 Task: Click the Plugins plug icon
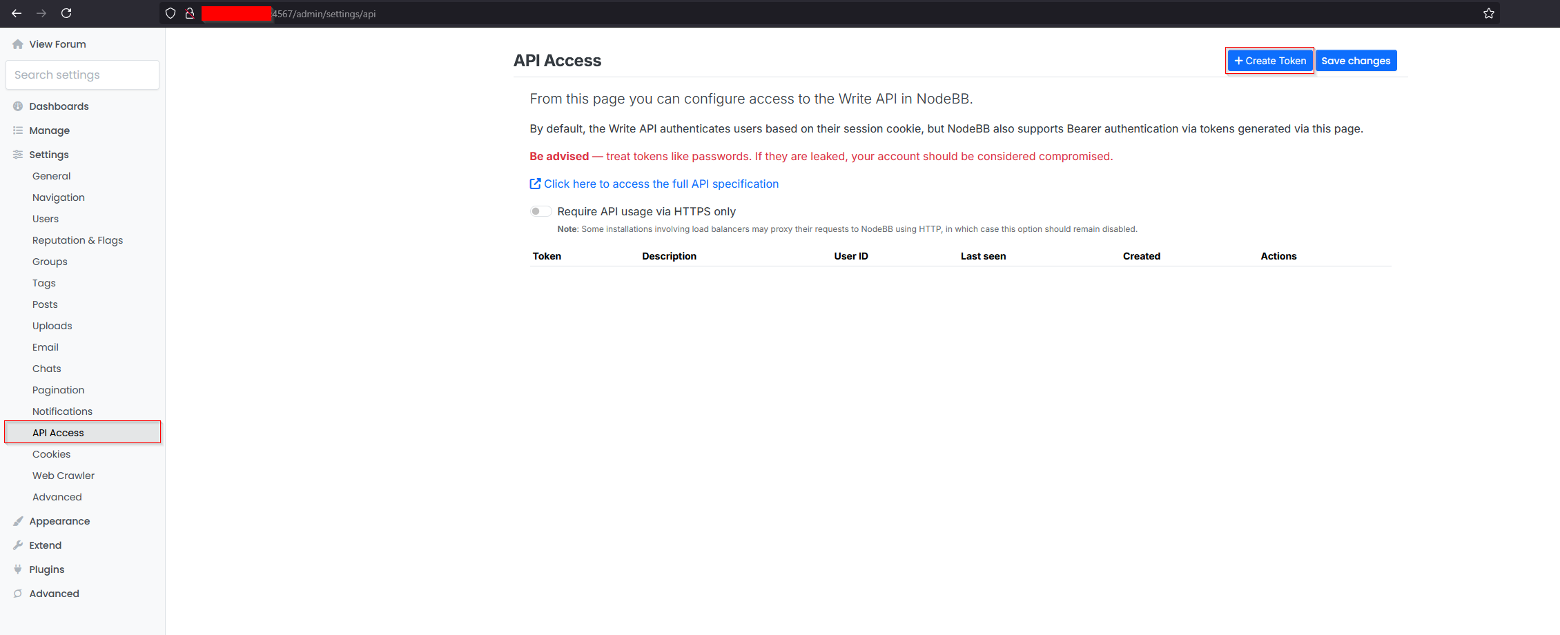click(x=17, y=569)
